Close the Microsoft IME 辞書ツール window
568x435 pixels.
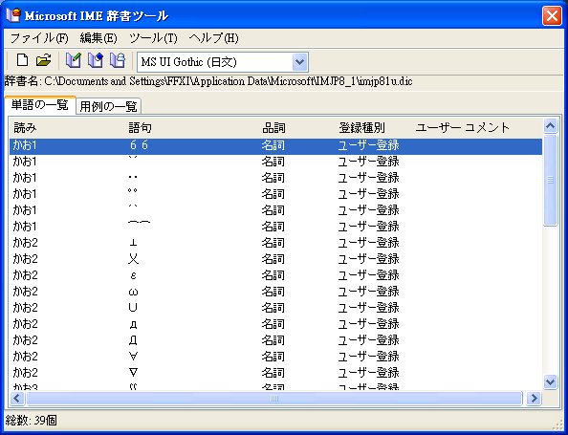click(x=552, y=16)
